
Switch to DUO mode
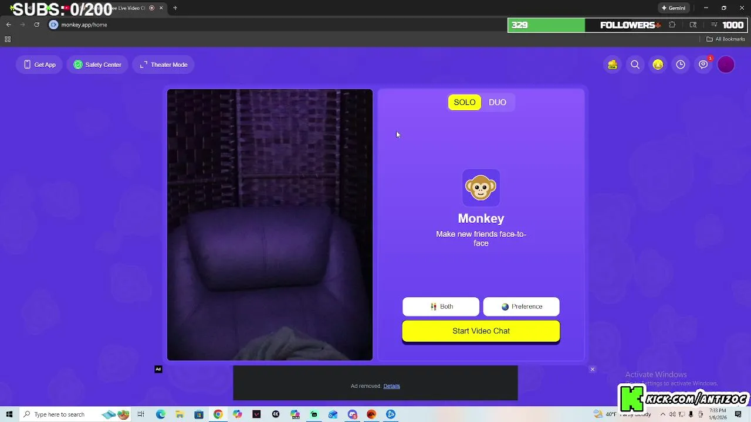coord(498,102)
